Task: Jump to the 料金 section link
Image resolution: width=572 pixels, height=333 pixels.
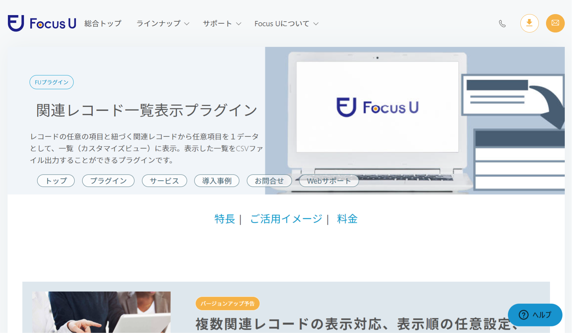Action: pos(347,219)
